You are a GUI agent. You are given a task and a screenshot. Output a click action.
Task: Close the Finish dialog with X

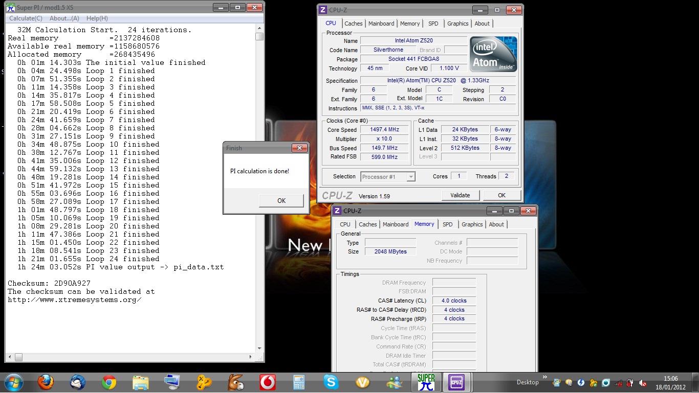pos(299,148)
